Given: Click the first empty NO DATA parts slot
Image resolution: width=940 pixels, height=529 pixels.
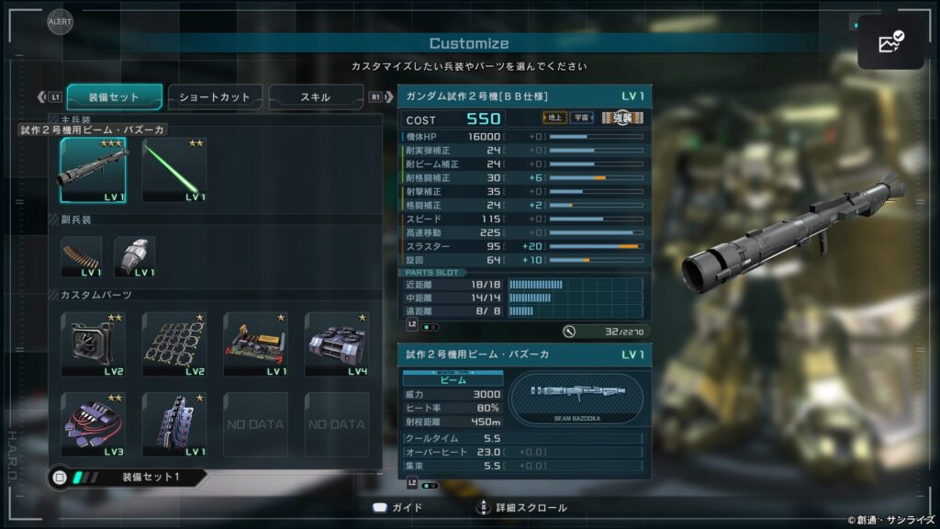Looking at the screenshot, I should pyautogui.click(x=256, y=424).
